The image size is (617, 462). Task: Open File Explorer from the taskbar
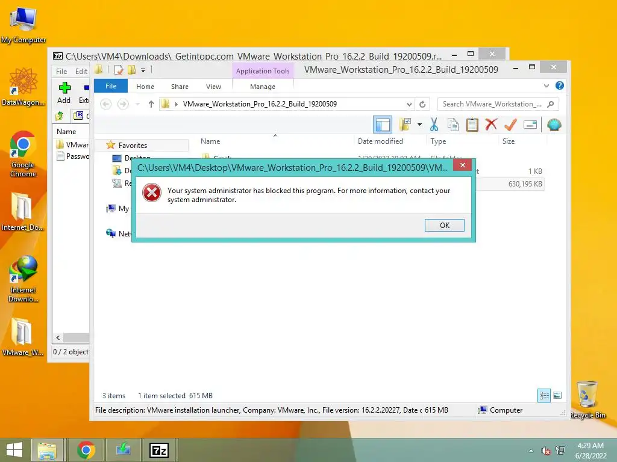(47, 450)
